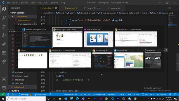Select copy.xd Adobe XD window thumbnail
The image size is (179, 101).
pos(99,38)
